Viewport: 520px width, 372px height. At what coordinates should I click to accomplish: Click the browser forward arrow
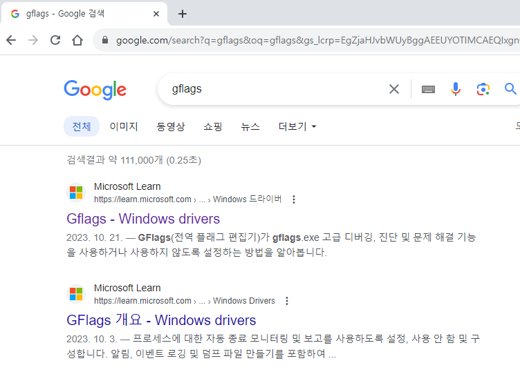pos(33,40)
